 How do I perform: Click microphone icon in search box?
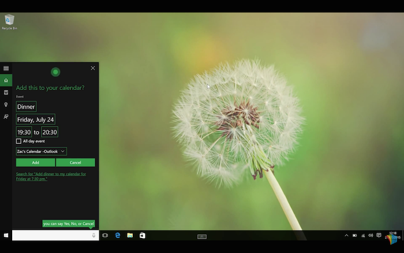93,236
